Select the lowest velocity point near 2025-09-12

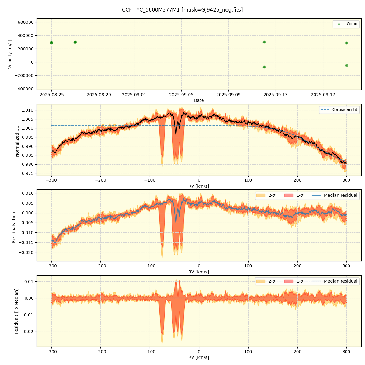pos(264,67)
